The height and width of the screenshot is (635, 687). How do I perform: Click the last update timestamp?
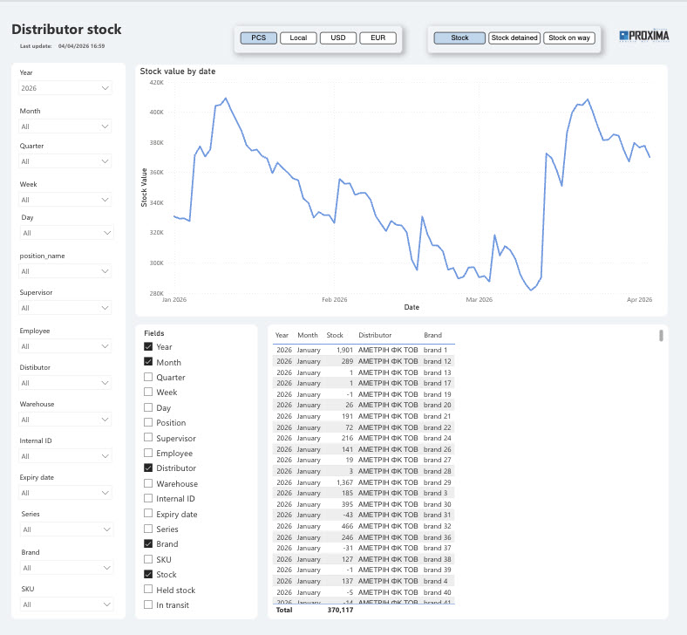coord(81,46)
